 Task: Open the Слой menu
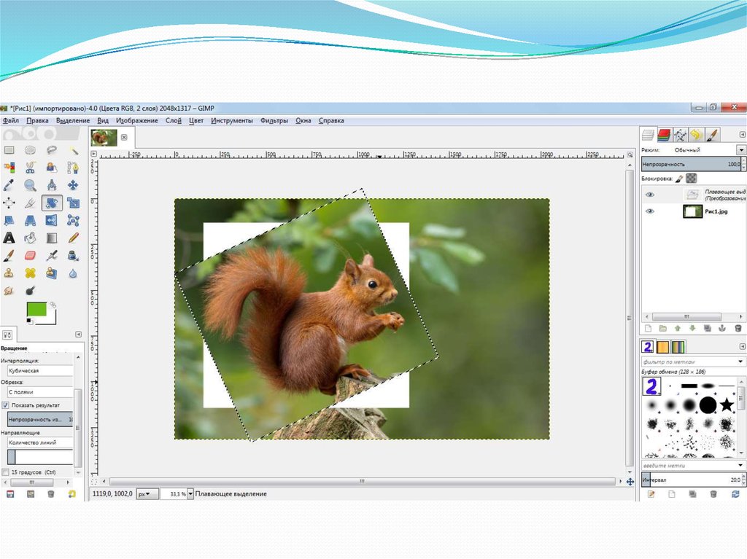pyautogui.click(x=173, y=120)
